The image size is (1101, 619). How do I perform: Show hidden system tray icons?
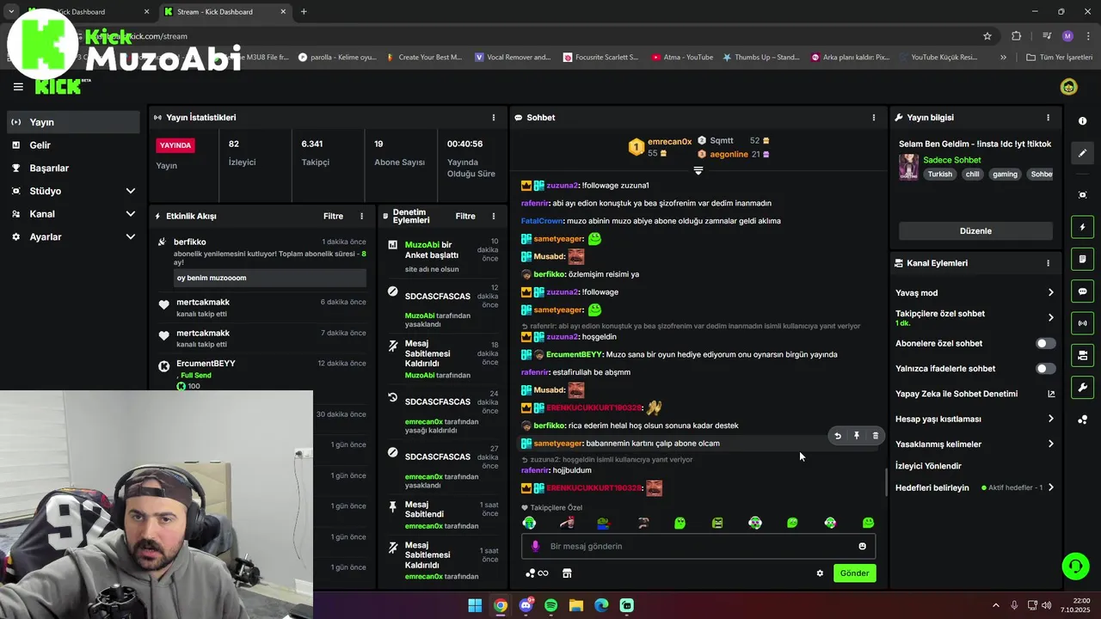pos(996,605)
